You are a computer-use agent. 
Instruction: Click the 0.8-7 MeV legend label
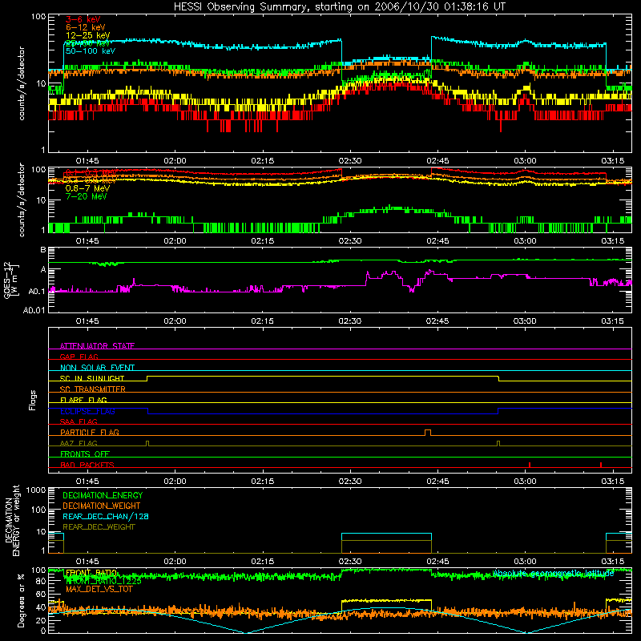(x=87, y=188)
